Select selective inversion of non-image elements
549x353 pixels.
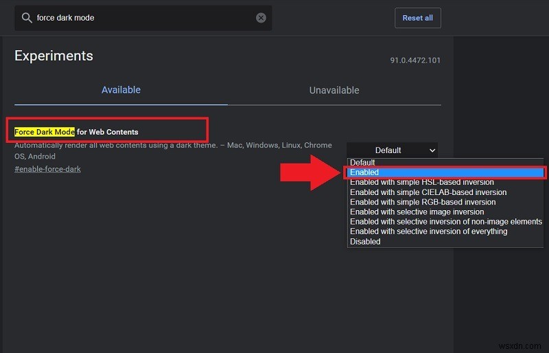[x=445, y=222]
